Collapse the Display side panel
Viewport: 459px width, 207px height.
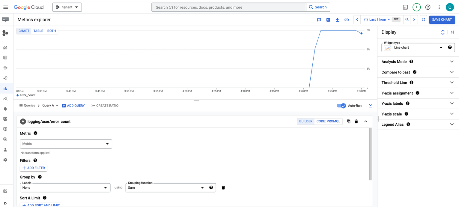(x=452, y=32)
